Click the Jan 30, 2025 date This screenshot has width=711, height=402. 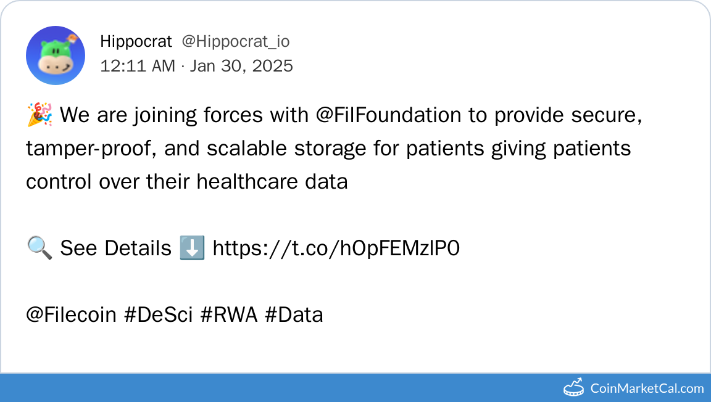click(x=241, y=66)
